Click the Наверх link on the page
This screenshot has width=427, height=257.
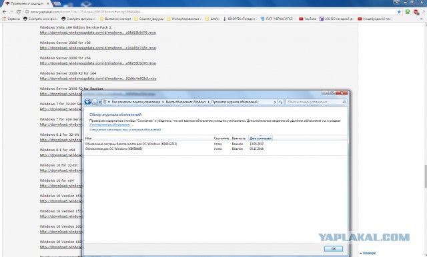(369, 253)
